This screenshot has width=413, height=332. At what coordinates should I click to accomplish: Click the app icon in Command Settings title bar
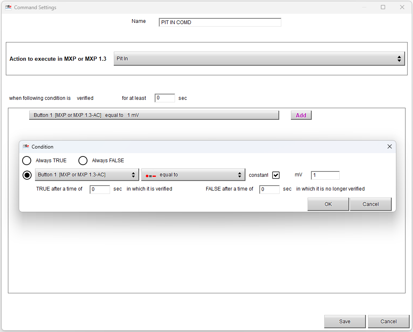click(8, 7)
